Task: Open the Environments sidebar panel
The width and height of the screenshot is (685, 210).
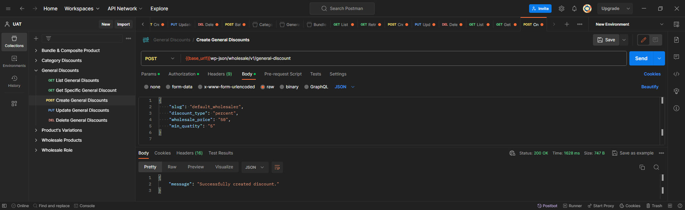Action: [14, 62]
